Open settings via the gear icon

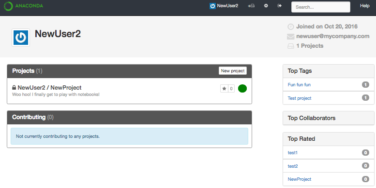pos(266,6)
